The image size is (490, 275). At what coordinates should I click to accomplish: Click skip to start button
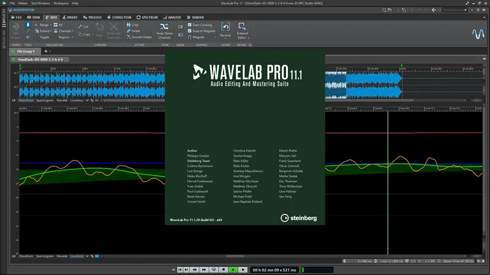pos(180,269)
